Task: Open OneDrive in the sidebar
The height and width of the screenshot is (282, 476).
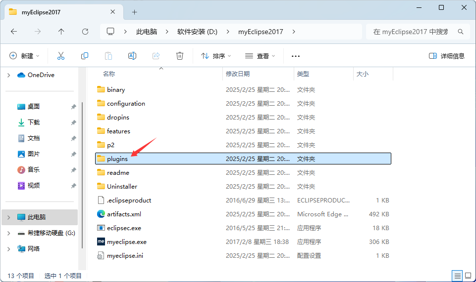Action: [x=41, y=75]
